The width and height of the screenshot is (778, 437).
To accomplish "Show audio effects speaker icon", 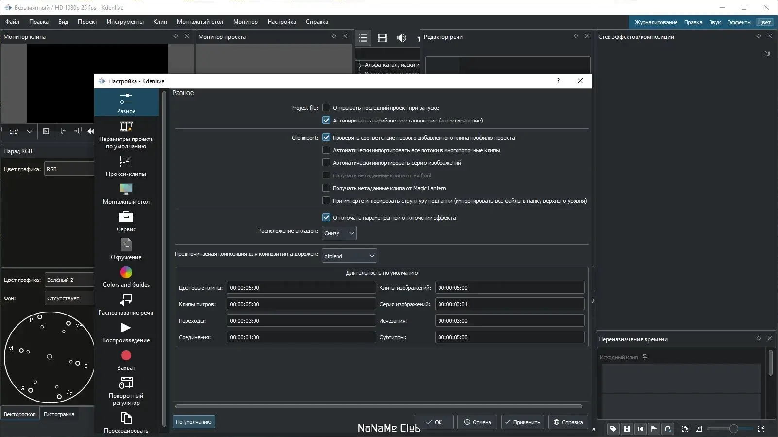I will (402, 38).
